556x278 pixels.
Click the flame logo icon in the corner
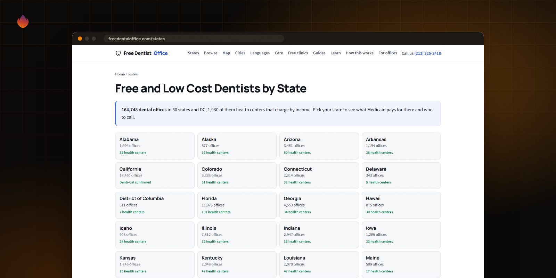23,21
